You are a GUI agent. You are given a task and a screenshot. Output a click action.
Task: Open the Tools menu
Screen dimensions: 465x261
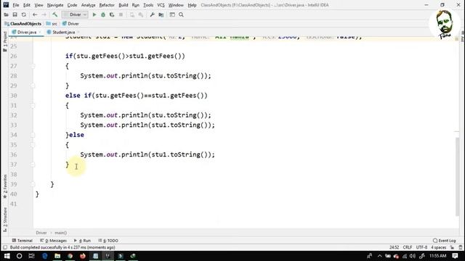pos(148,5)
